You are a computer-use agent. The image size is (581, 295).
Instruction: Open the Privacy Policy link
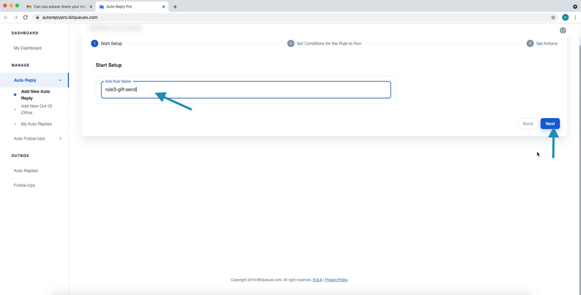336,280
